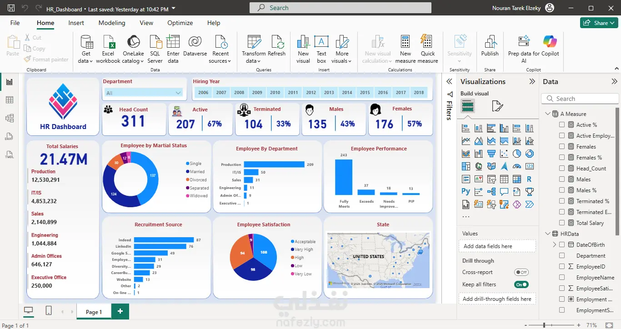Select the Python visual icon
This screenshot has height=329, width=621.
pyautogui.click(x=466, y=192)
